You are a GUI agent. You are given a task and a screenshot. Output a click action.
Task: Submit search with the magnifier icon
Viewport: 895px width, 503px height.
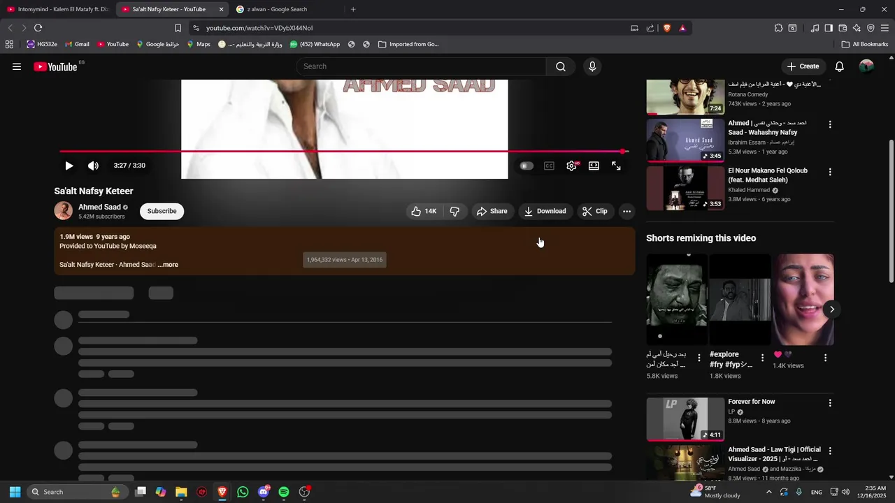pos(561,66)
